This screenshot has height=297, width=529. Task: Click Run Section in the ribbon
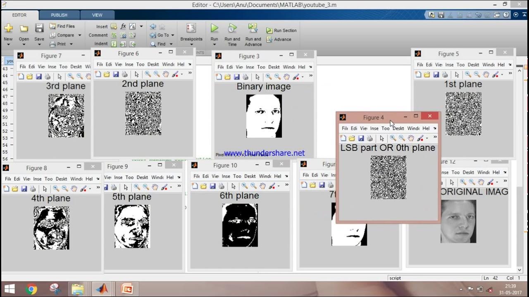(281, 31)
